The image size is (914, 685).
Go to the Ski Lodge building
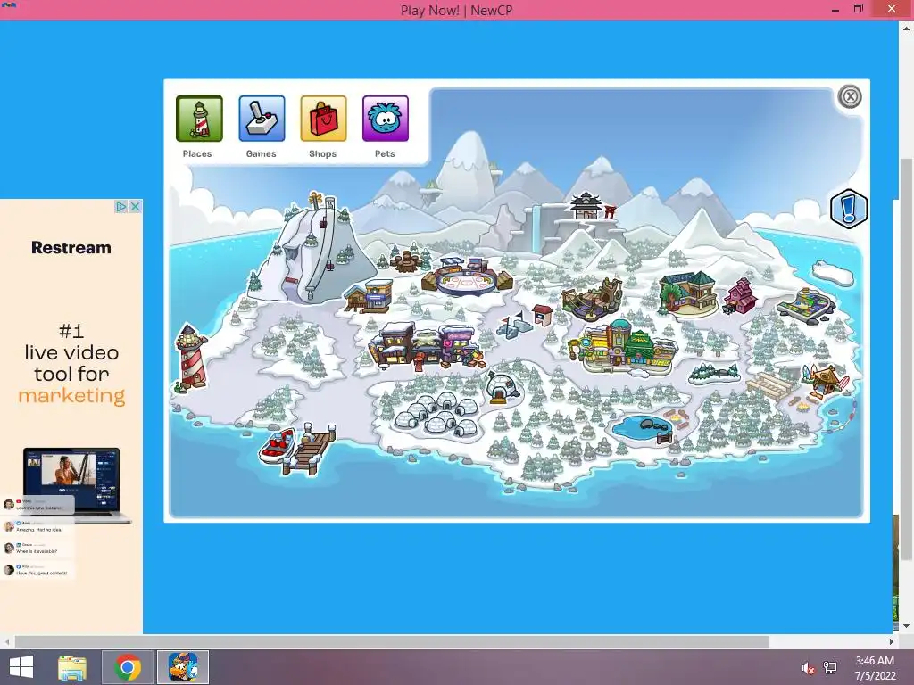coord(369,295)
